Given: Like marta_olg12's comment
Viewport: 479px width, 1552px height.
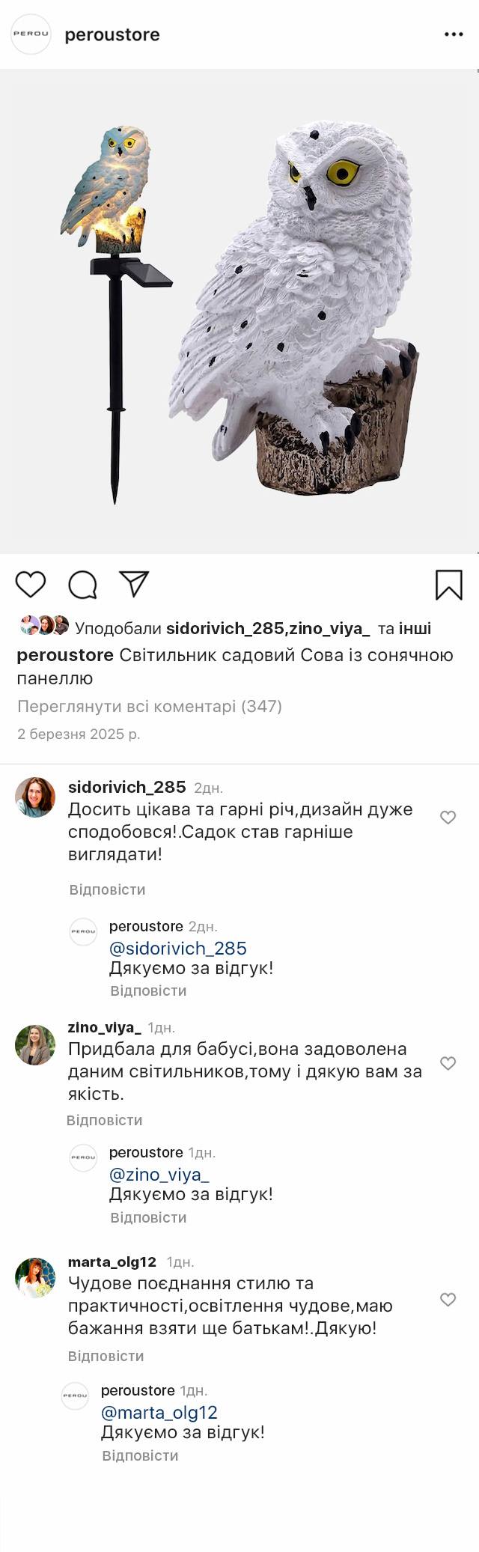Looking at the screenshot, I should coord(448,1300).
